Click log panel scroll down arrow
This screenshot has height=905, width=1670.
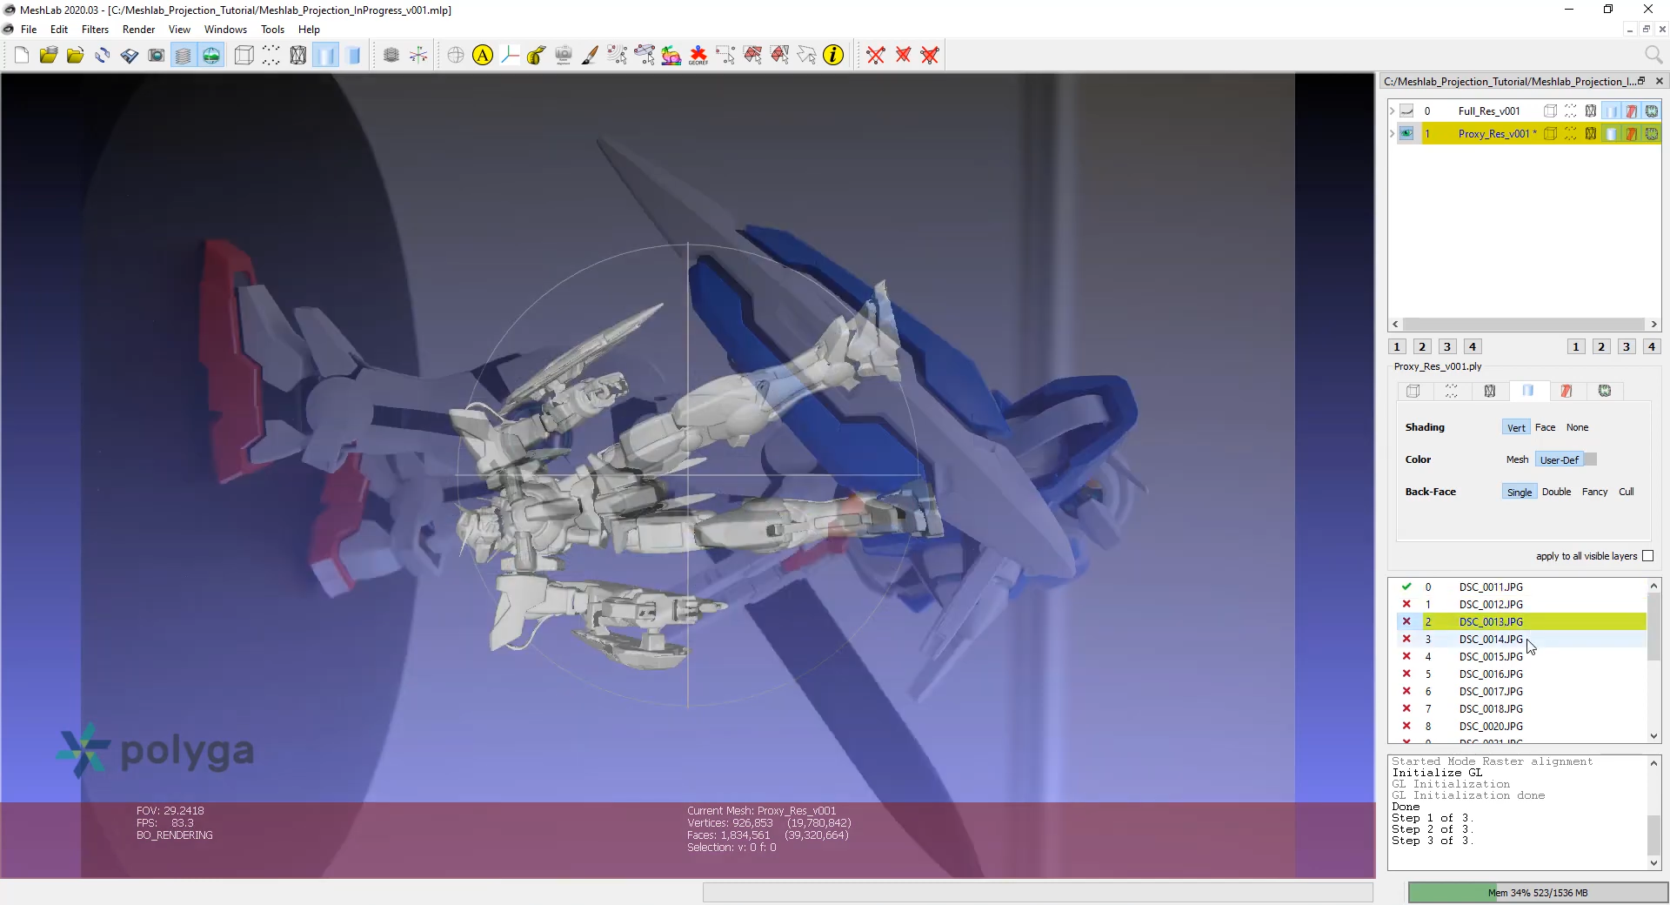point(1654,862)
